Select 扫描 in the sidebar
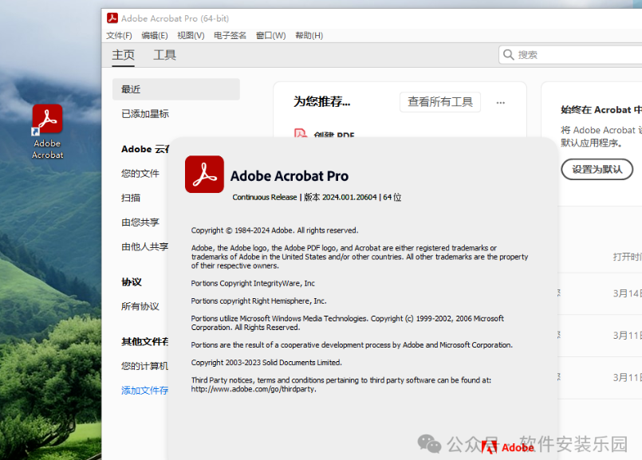 coord(131,198)
